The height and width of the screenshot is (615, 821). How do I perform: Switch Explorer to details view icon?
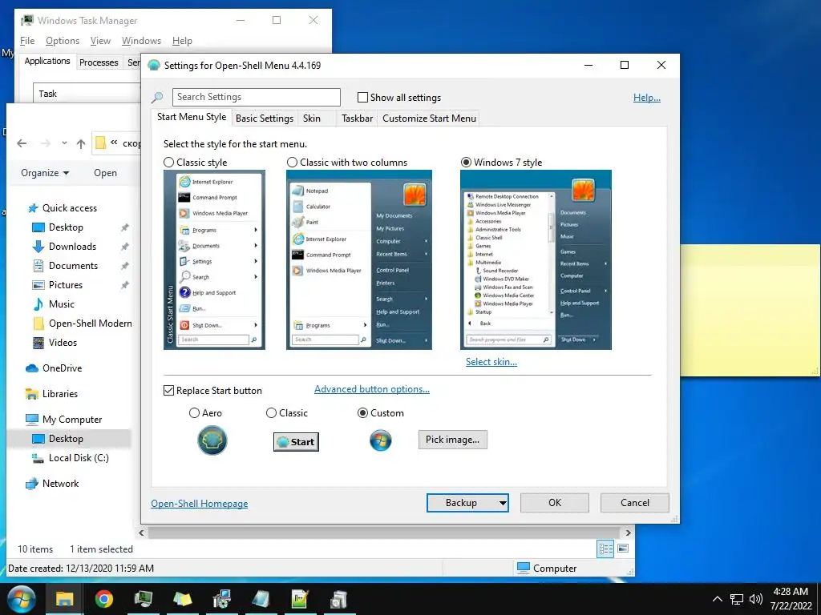[x=605, y=549]
